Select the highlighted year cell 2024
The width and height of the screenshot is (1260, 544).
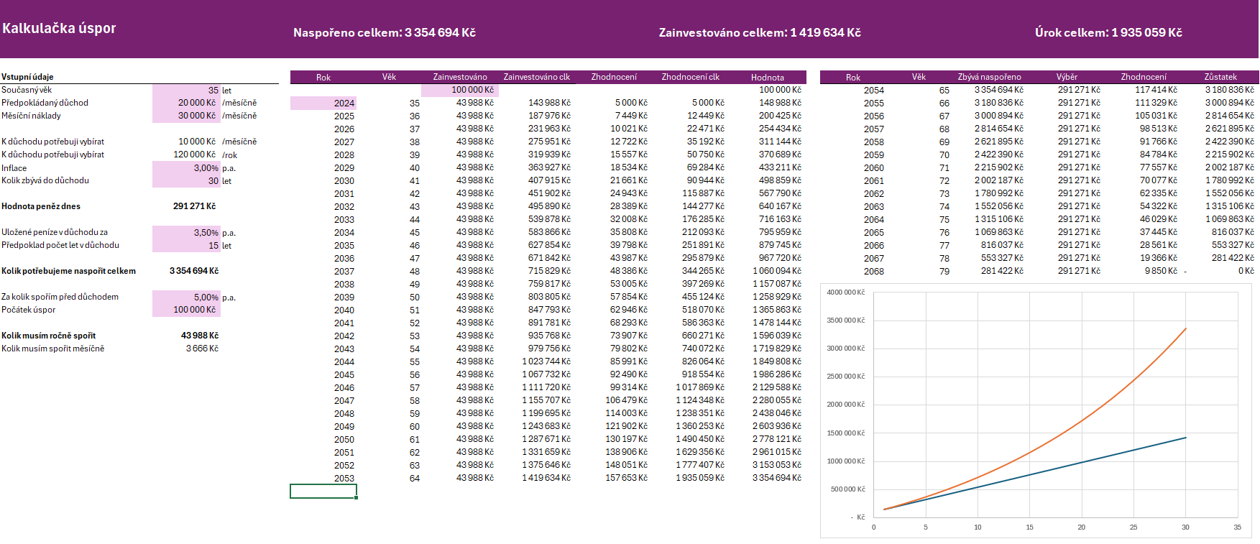click(x=323, y=103)
